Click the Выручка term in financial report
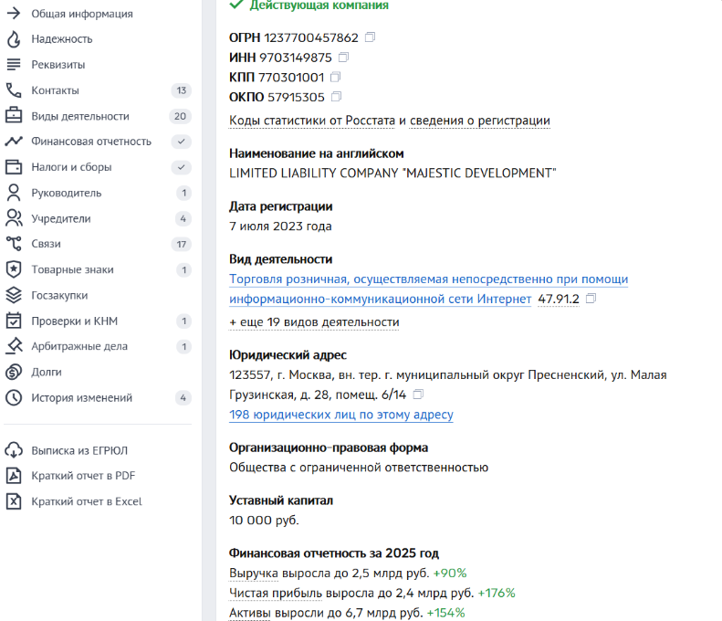The image size is (722, 621). click(254, 574)
